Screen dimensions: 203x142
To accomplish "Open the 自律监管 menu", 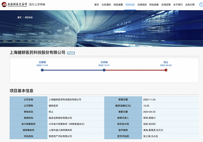I will click(x=166, y=5).
